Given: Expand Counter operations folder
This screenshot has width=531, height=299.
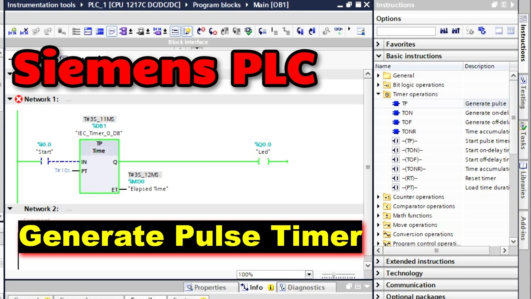Looking at the screenshot, I should 378,197.
